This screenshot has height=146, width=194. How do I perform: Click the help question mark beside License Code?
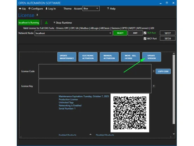[154, 71]
